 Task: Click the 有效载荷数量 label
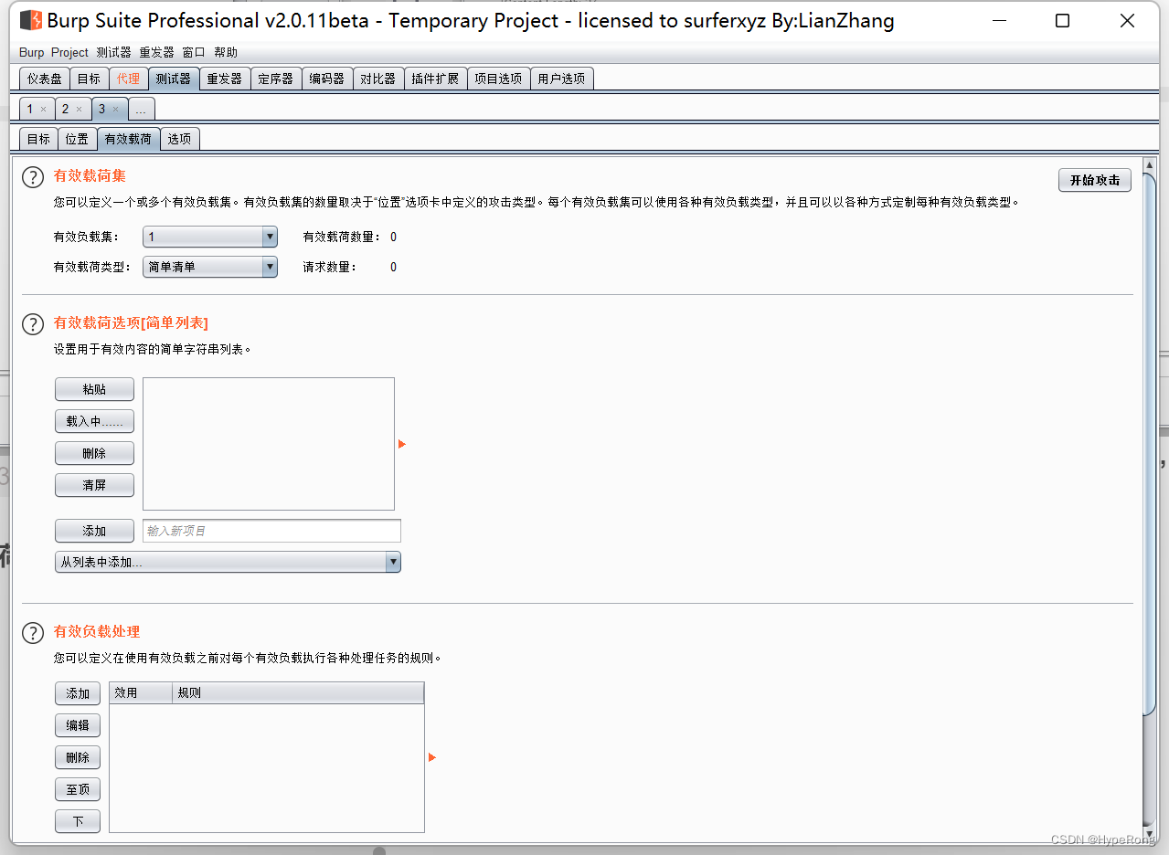[342, 237]
